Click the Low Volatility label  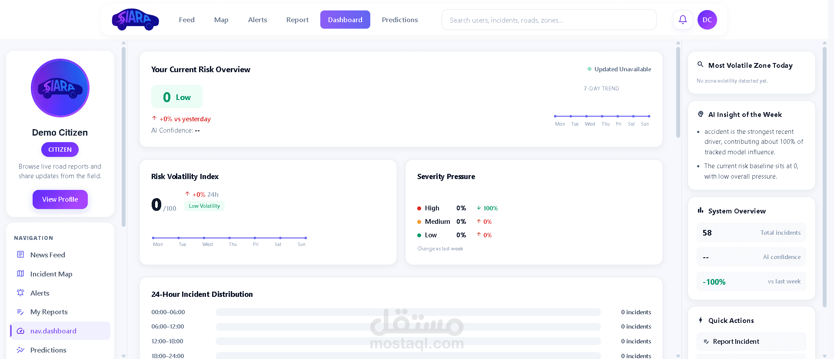(x=204, y=206)
